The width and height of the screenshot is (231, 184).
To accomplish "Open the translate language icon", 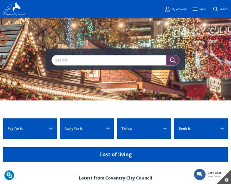I will coord(9,175).
